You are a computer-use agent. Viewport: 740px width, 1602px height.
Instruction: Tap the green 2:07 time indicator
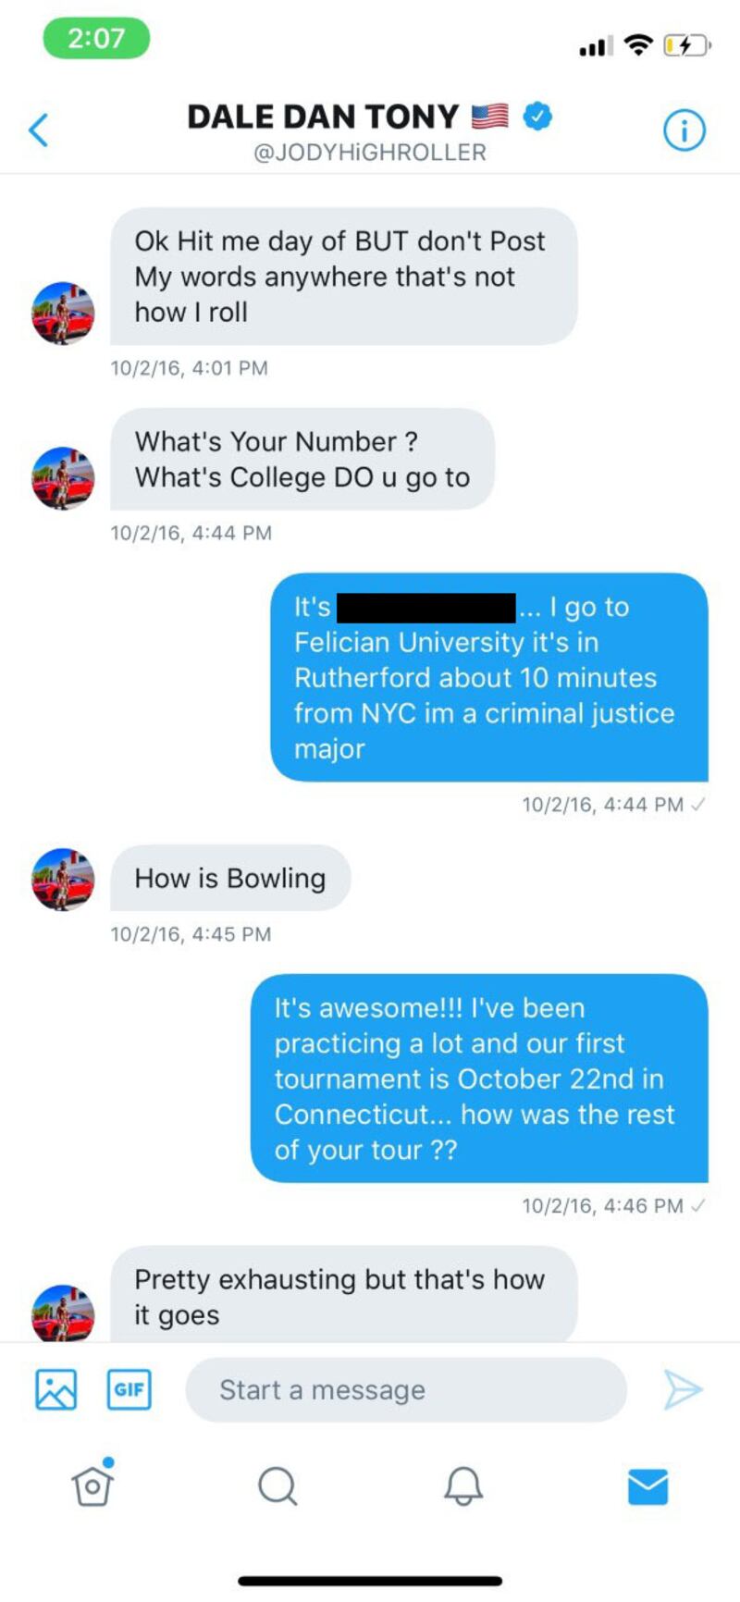click(96, 39)
